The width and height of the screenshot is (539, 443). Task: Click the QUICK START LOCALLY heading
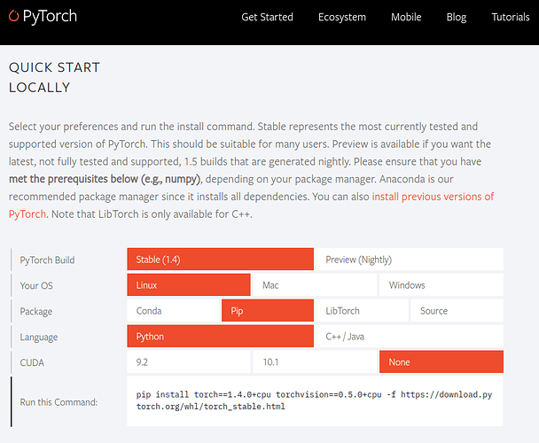click(x=54, y=77)
